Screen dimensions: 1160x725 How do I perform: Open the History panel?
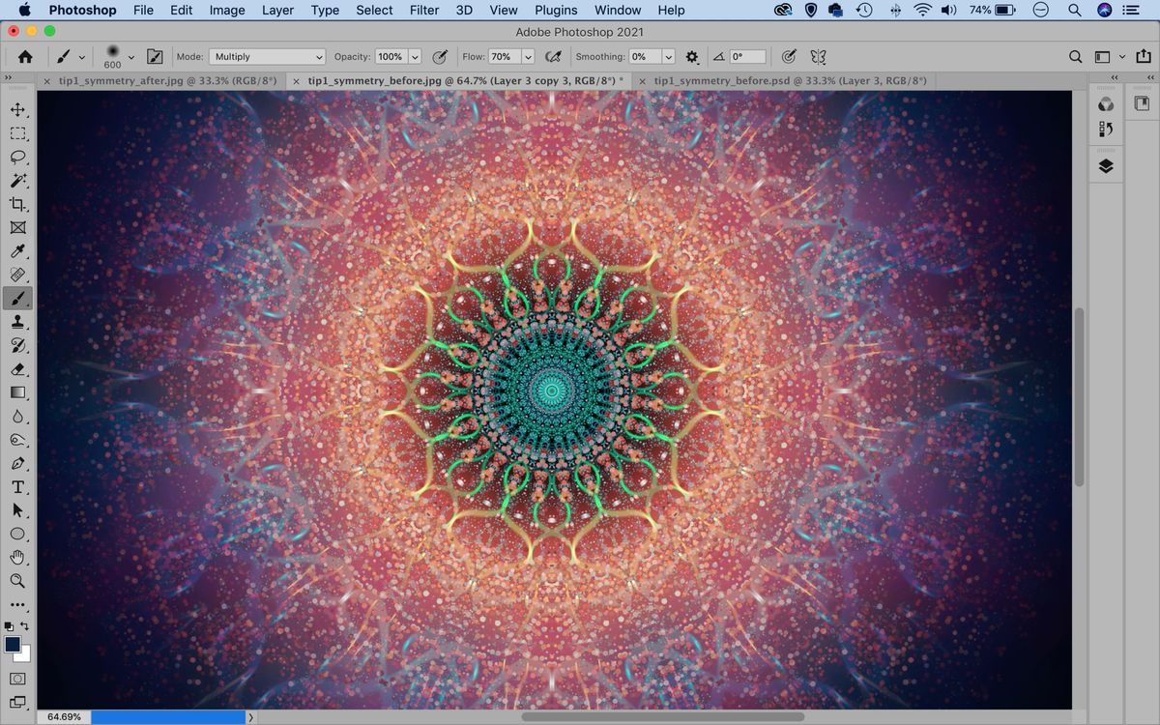pyautogui.click(x=1106, y=129)
